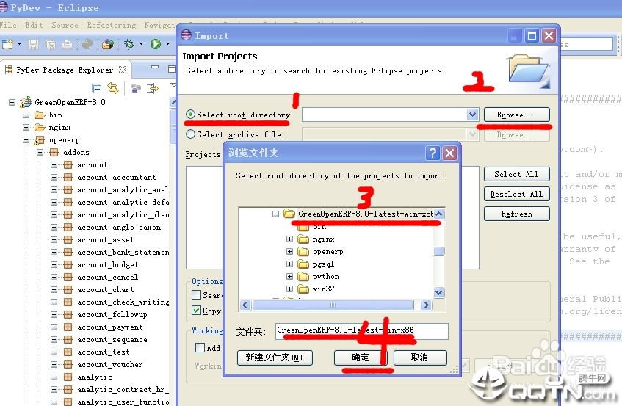Click account_sequence in the tree
Screen dimensions: 622x406
click(112, 339)
